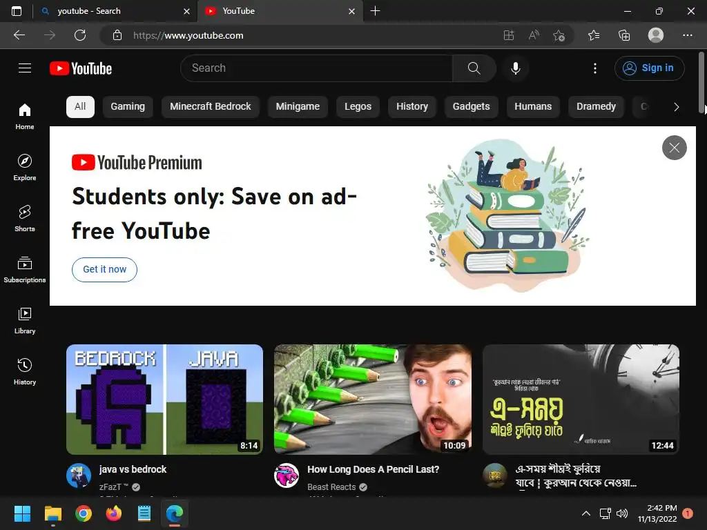Open the Windows Start menu
The height and width of the screenshot is (530, 707).
click(x=22, y=513)
